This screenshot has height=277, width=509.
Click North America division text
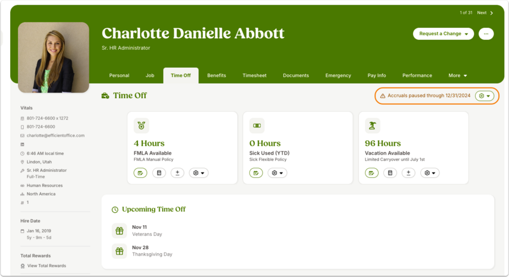[x=41, y=194]
